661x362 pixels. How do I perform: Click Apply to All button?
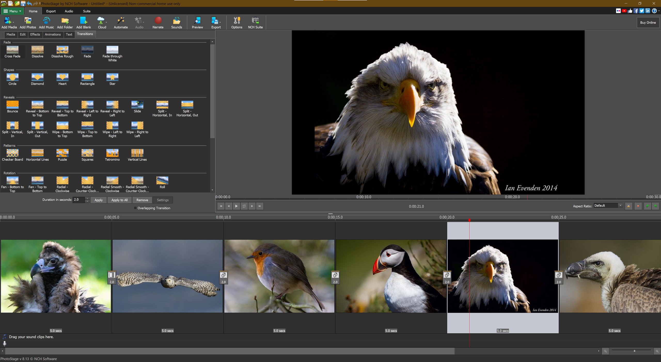coord(119,200)
